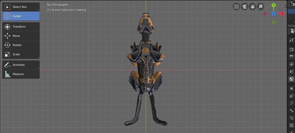295x133 pixels.
Task: Choose the Measure tool
Action: tap(21, 74)
